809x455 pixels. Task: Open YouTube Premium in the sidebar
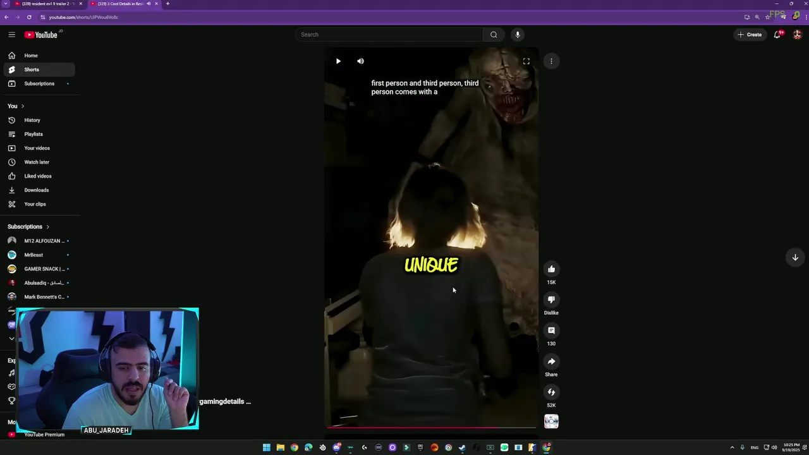tap(39, 435)
